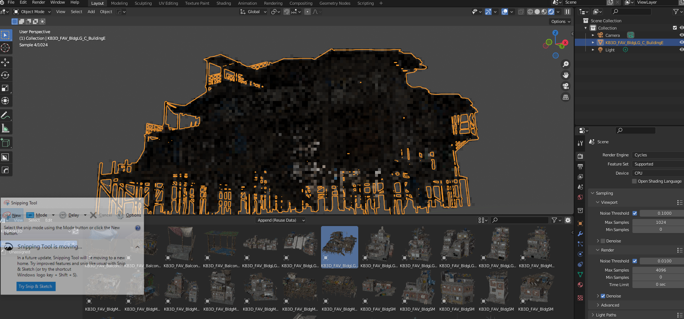
Task: Click the viewport Max Samples 1024 field
Action: pyautogui.click(x=658, y=222)
